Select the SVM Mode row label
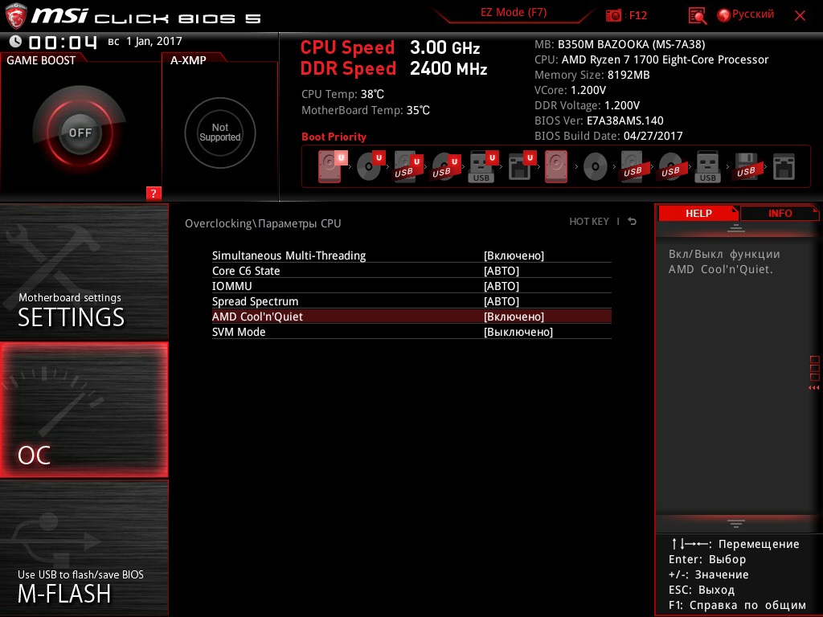823x617 pixels. click(238, 332)
